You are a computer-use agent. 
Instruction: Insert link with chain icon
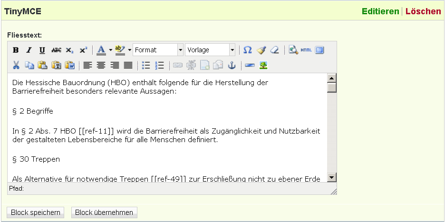(x=178, y=65)
